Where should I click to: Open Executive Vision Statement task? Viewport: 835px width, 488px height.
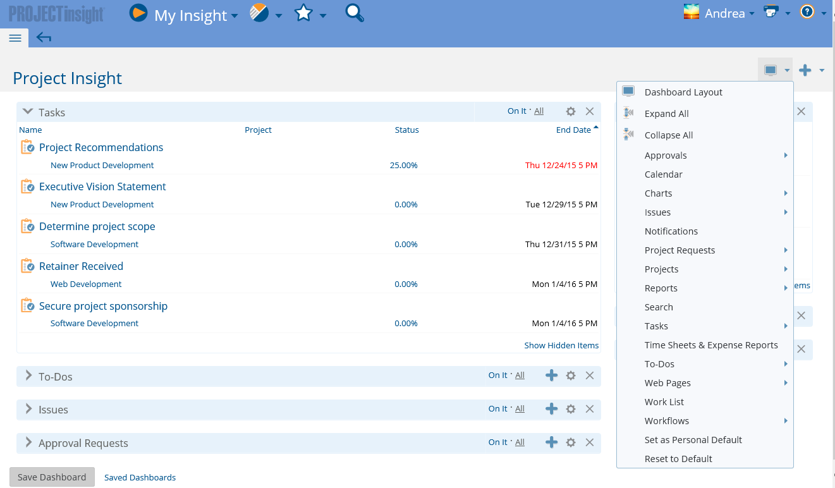click(102, 186)
